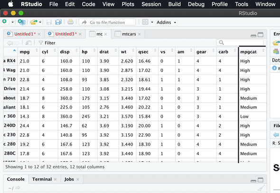
Task: Click the clear console broom icon
Action: [x=261, y=188]
